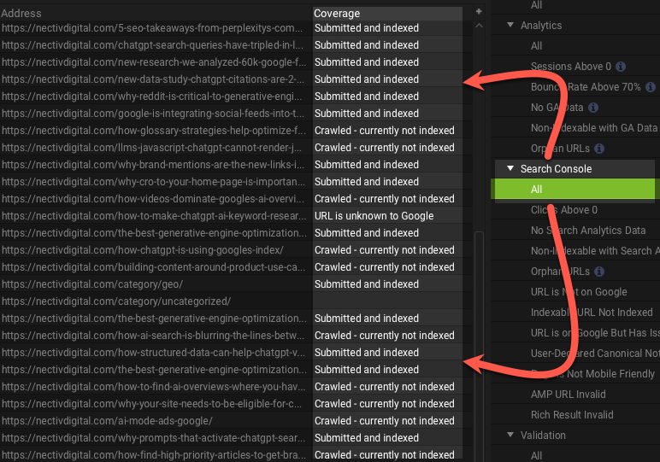This screenshot has width=660, height=462.
Task: Select the 5-seo-takeaways-from-perplexitys URL row
Action: pyautogui.click(x=152, y=28)
